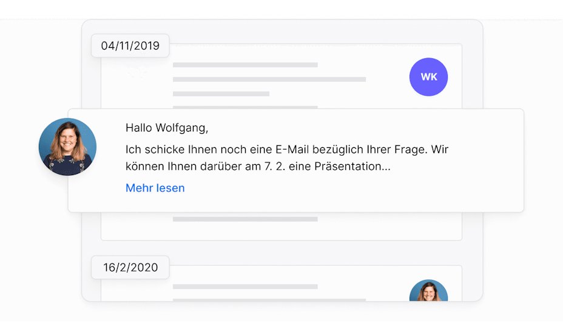Select the 04/11/2019 date badge
563x326 pixels.
[130, 45]
